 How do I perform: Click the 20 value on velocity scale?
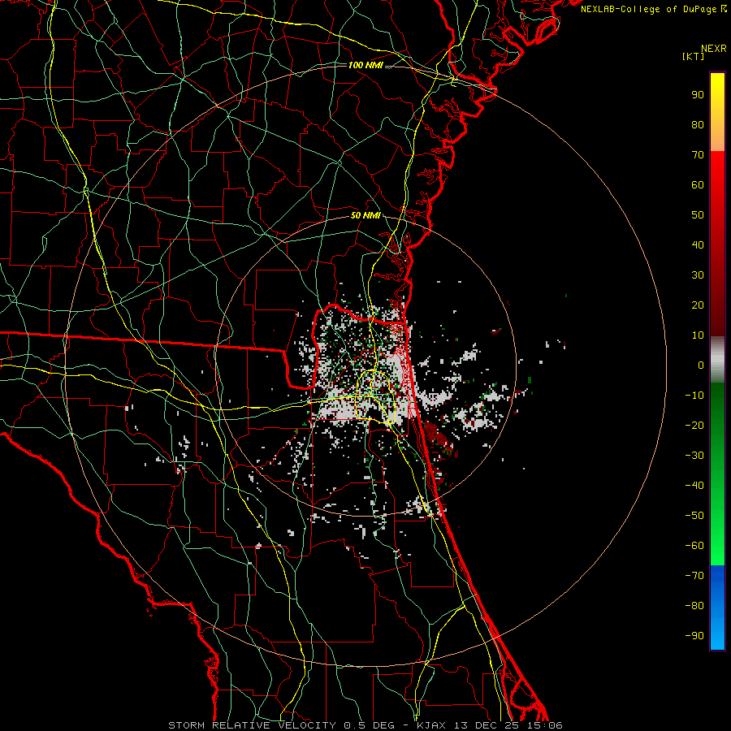[698, 305]
